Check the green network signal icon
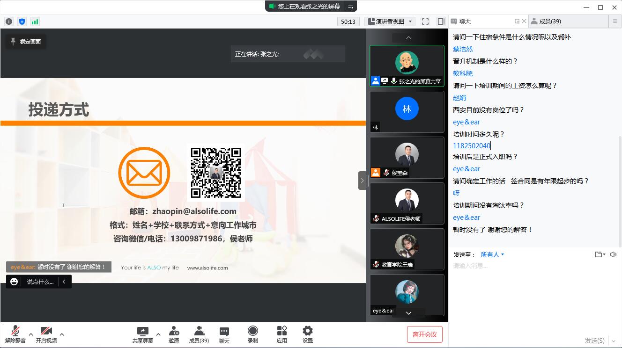This screenshot has height=348, width=622. pyautogui.click(x=35, y=22)
